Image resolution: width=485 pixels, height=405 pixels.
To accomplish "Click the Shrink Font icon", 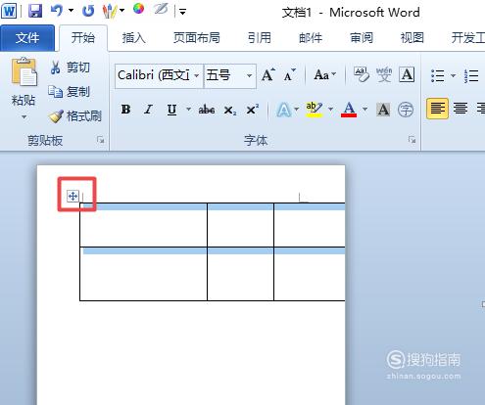I will click(289, 75).
